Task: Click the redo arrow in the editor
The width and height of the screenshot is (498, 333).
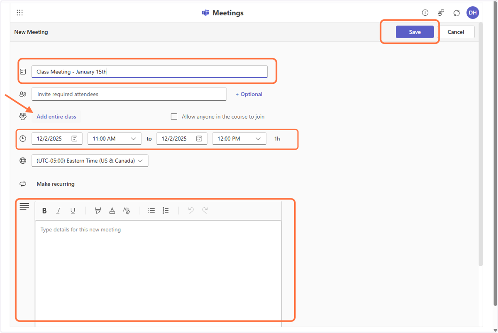Action: (205, 211)
